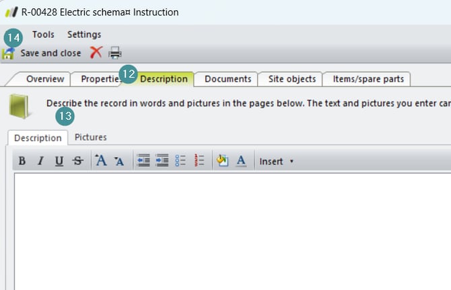Change the font color
The height and width of the screenshot is (290, 451).
point(241,161)
